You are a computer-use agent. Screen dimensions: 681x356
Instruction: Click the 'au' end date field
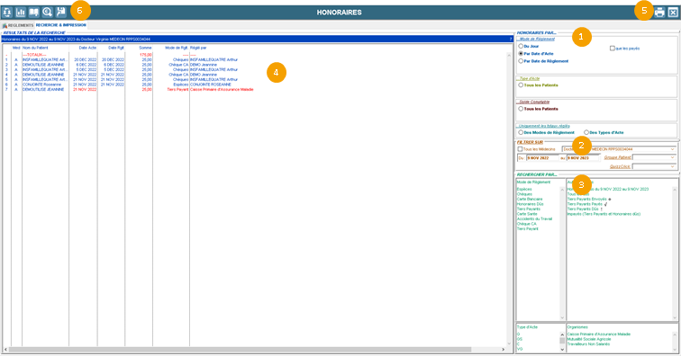[583, 158]
